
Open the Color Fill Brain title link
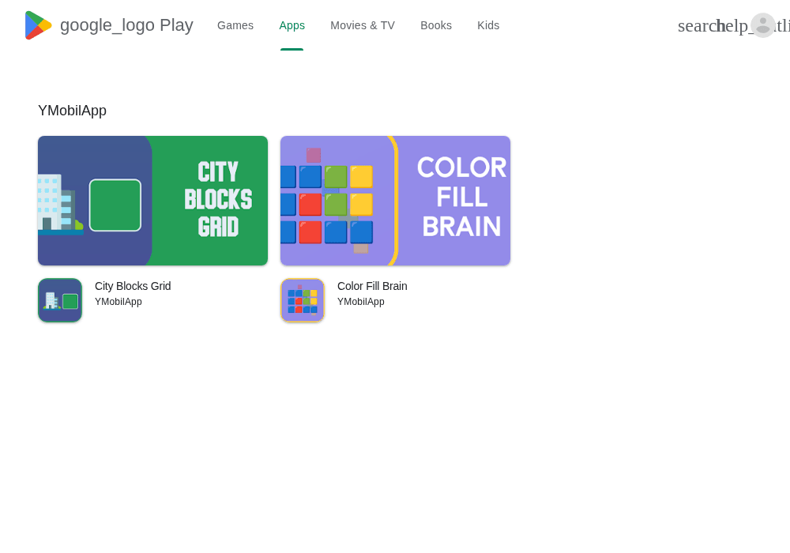coord(372,286)
